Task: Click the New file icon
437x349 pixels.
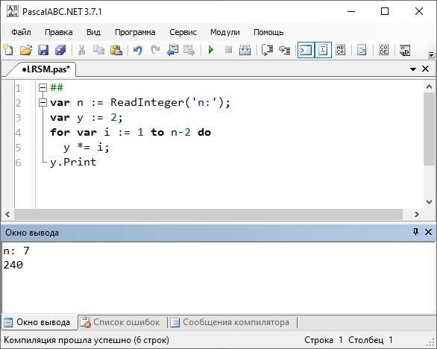Action: [8, 50]
